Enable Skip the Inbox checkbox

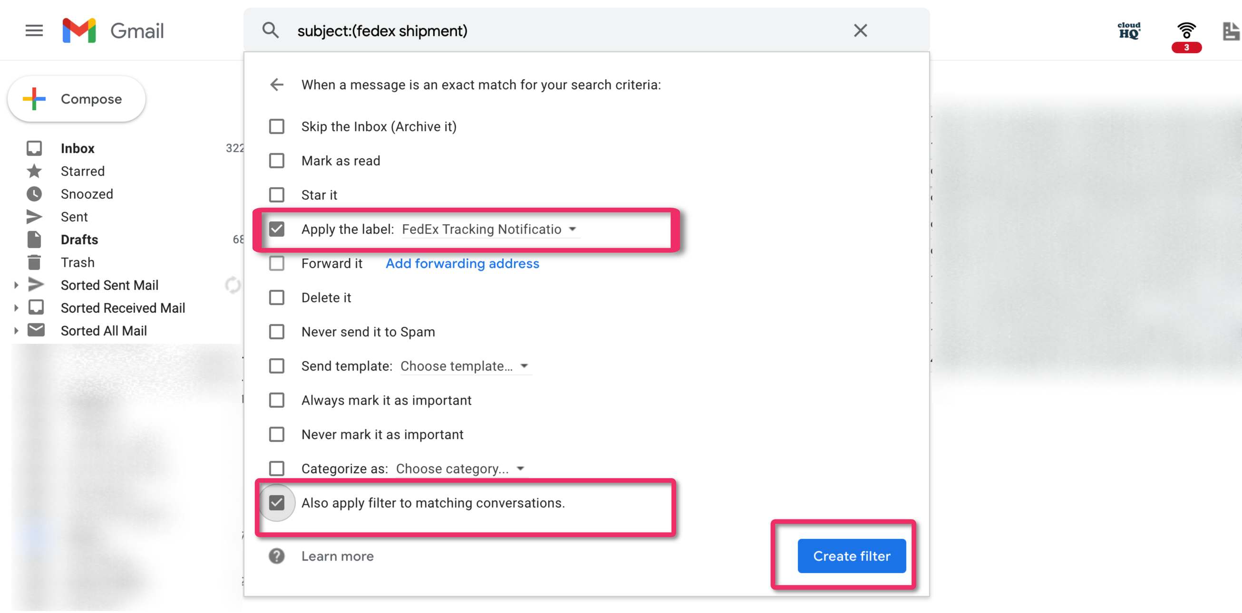tap(276, 126)
